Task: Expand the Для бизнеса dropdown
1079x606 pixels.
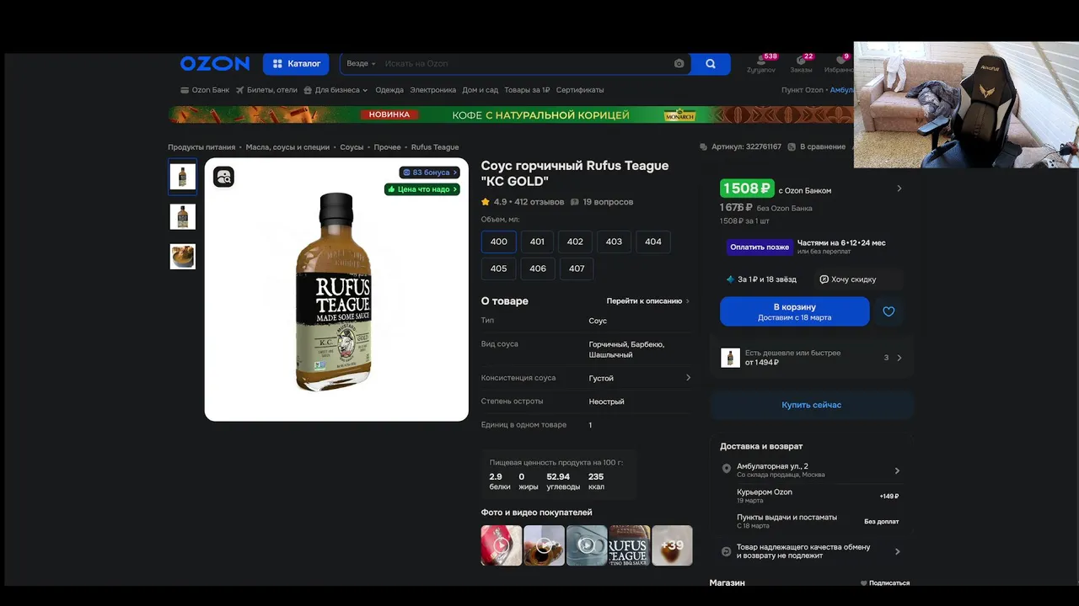Action: pos(336,90)
